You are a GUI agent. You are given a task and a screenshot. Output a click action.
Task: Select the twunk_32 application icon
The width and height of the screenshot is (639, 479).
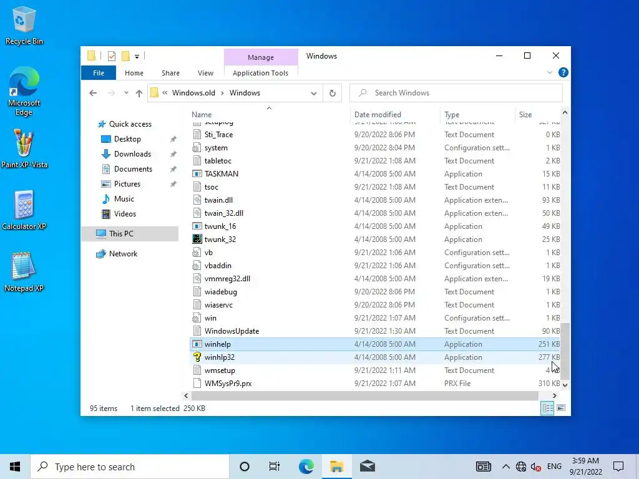pos(197,239)
